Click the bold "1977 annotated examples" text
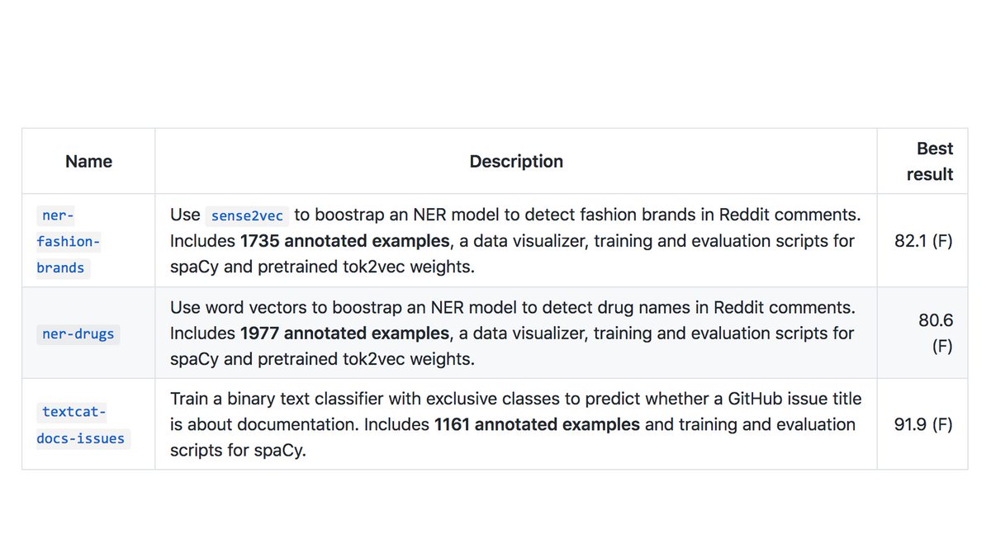Image resolution: width=991 pixels, height=558 pixels. point(345,333)
